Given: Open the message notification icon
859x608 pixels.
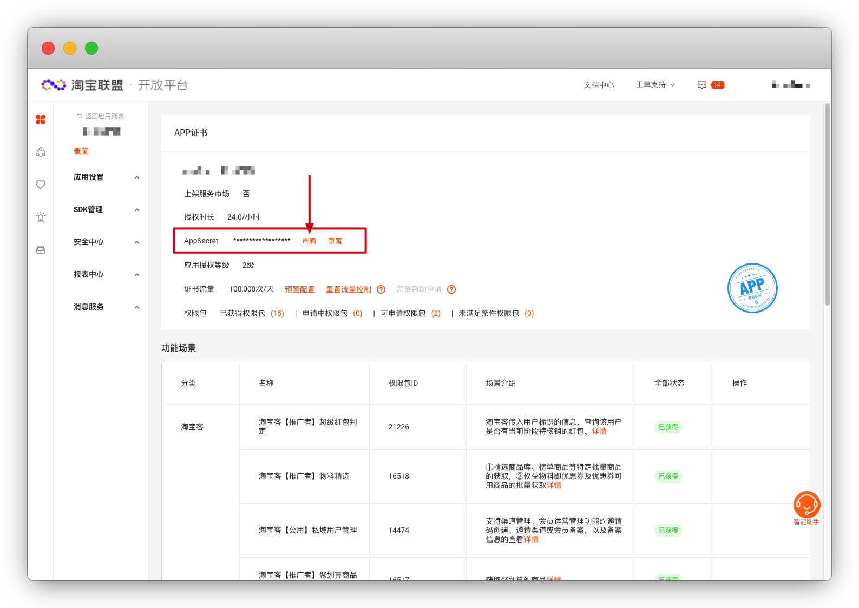Looking at the screenshot, I should coord(702,85).
